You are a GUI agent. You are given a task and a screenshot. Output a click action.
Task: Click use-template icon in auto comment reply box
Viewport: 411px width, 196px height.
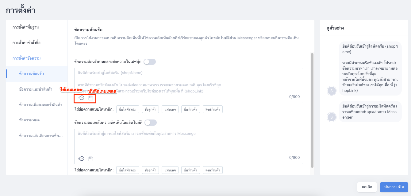click(81, 159)
